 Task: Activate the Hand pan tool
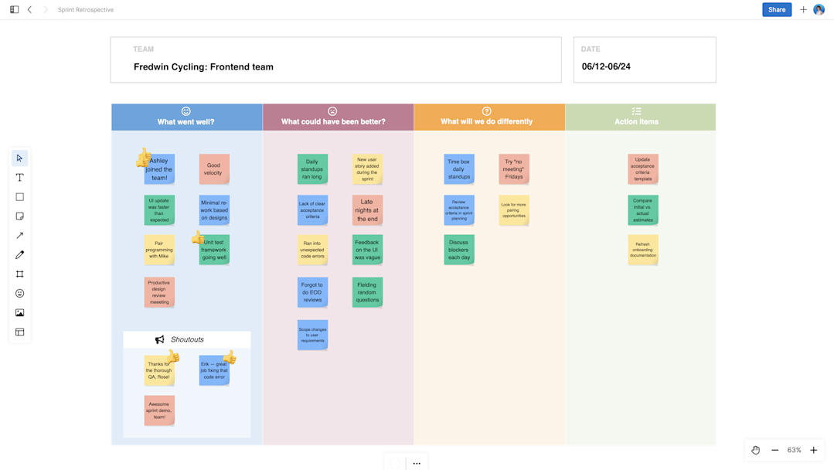(x=755, y=450)
